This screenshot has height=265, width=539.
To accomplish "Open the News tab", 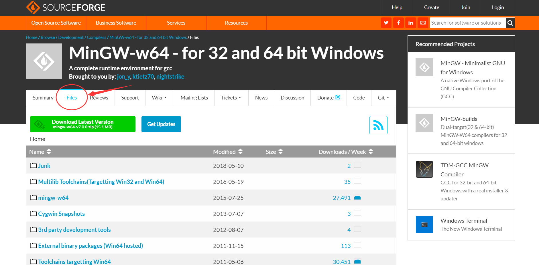I will (261, 98).
